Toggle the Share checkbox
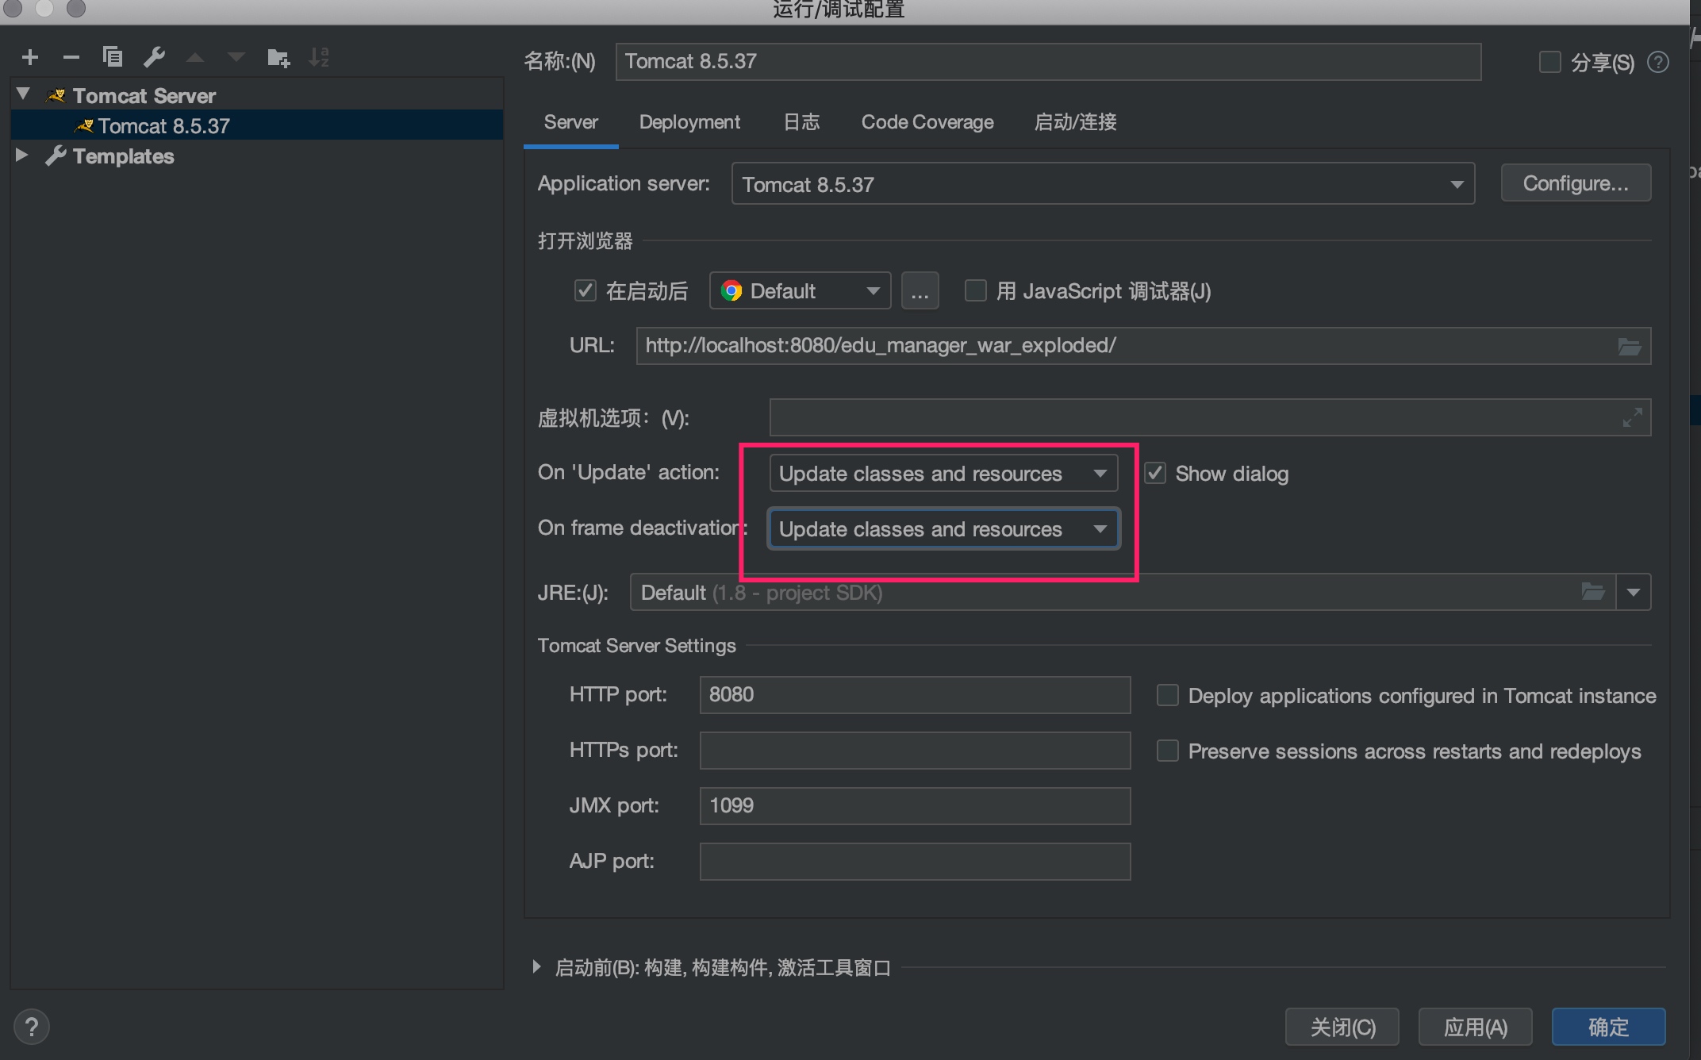This screenshot has width=1701, height=1060. tap(1550, 62)
